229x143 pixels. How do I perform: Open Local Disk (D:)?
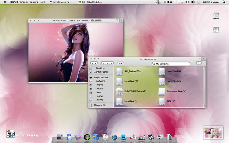pos(162,71)
